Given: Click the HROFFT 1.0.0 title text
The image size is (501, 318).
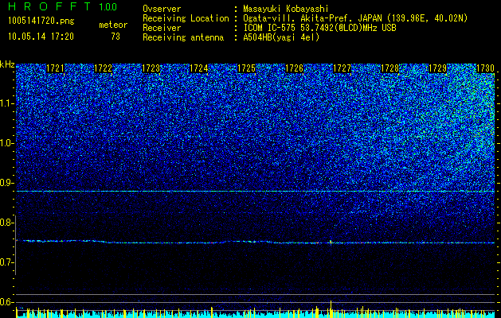Looking at the screenshot, I should [x=62, y=6].
